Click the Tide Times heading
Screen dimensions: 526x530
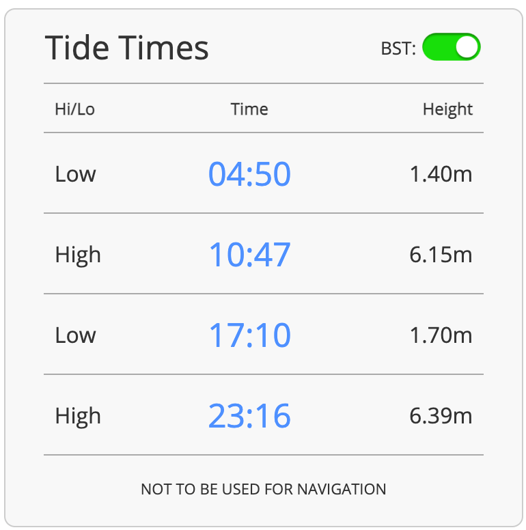click(x=127, y=48)
